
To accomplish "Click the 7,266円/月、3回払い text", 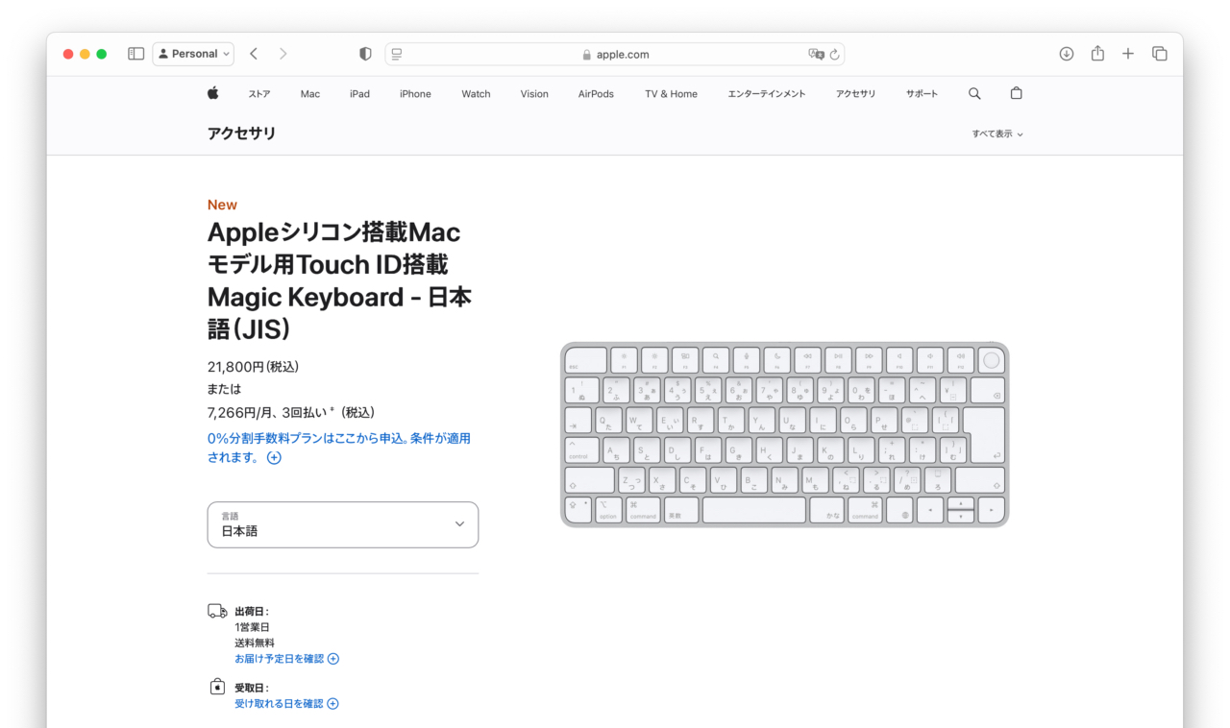I will [290, 412].
